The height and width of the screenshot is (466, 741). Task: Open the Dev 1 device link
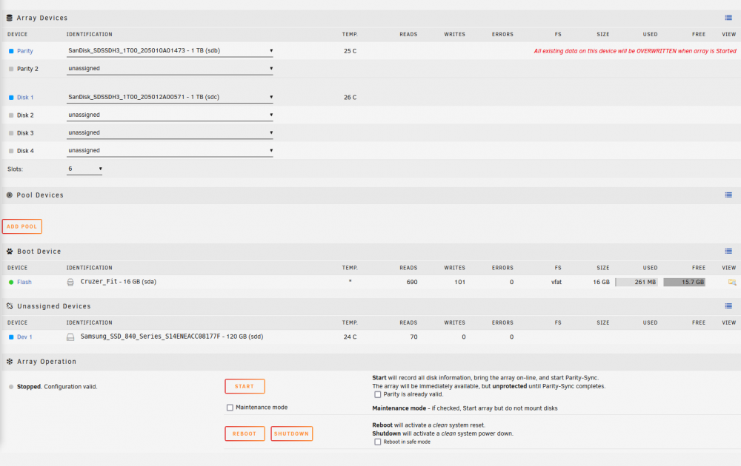(x=24, y=337)
